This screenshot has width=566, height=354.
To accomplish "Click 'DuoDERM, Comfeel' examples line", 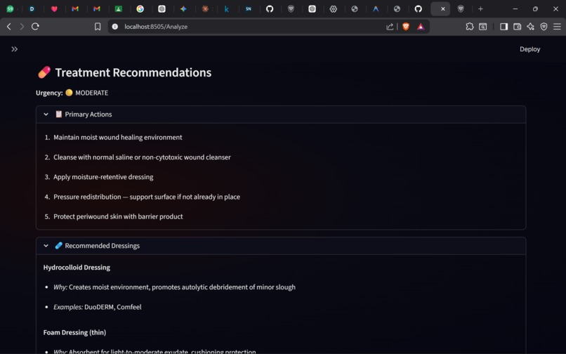I will [98, 307].
